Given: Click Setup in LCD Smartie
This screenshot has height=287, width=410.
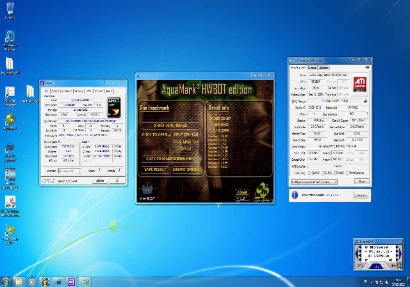Looking at the screenshot, I should (360, 265).
